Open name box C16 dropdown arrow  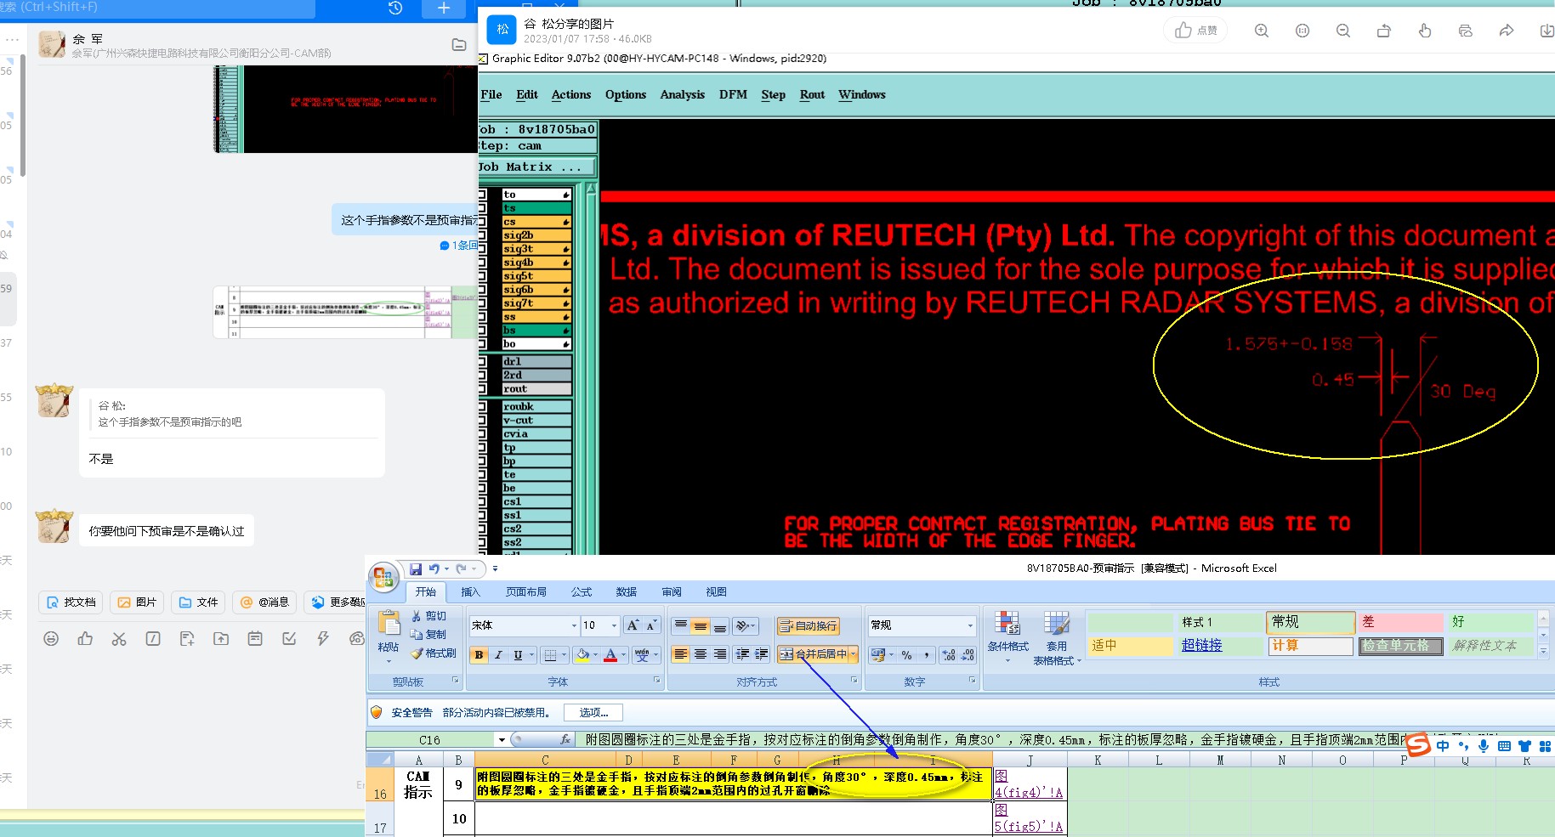pos(502,740)
